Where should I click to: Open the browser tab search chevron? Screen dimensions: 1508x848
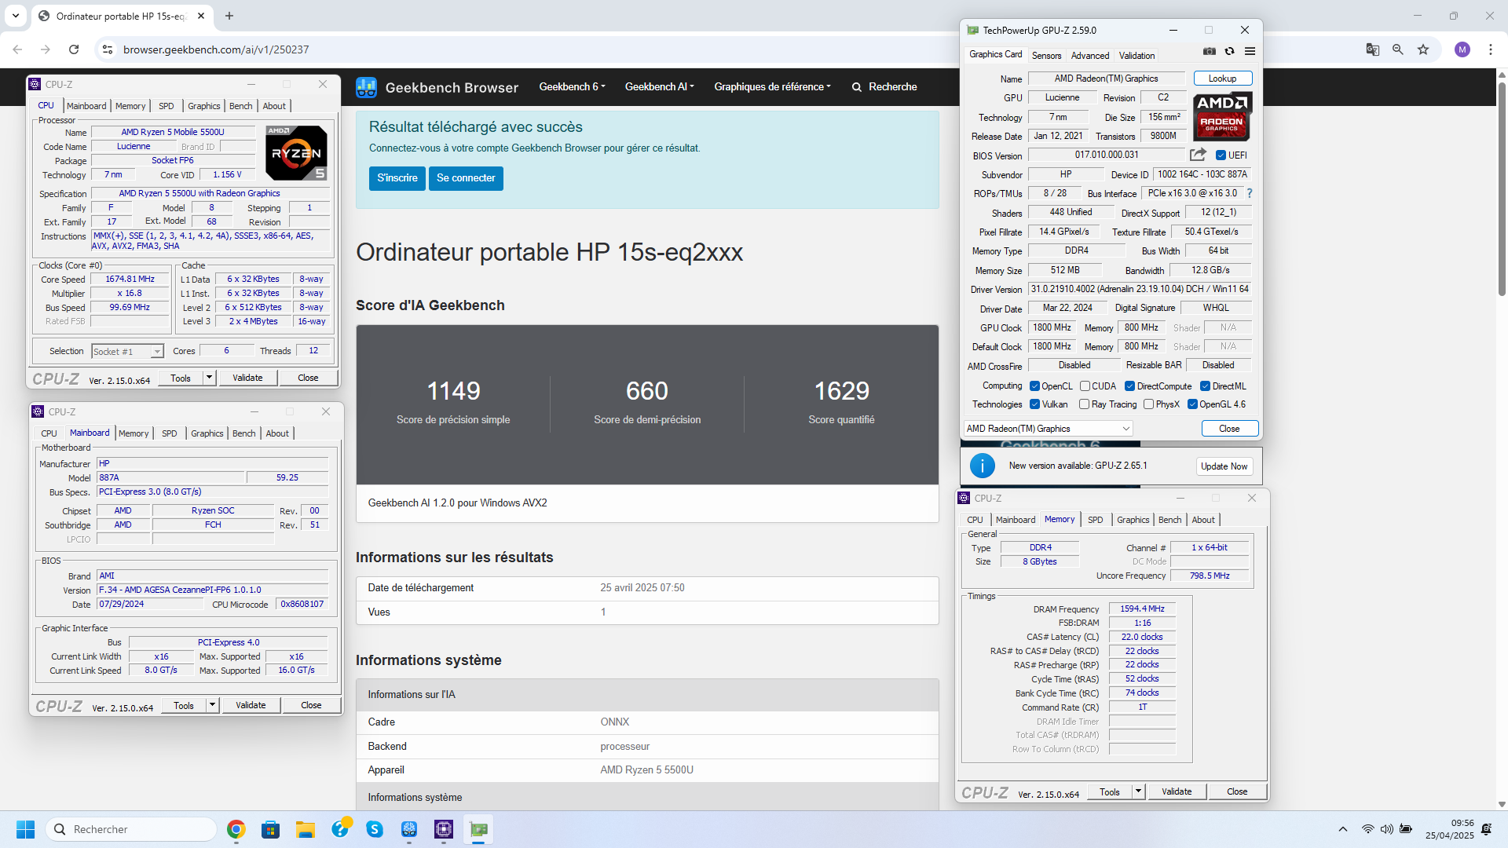(16, 16)
